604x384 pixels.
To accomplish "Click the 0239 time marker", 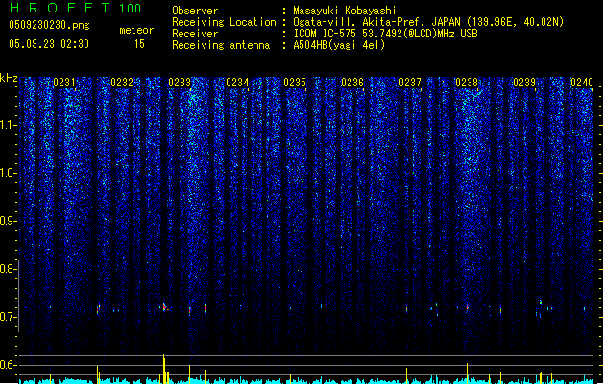I will (x=524, y=83).
